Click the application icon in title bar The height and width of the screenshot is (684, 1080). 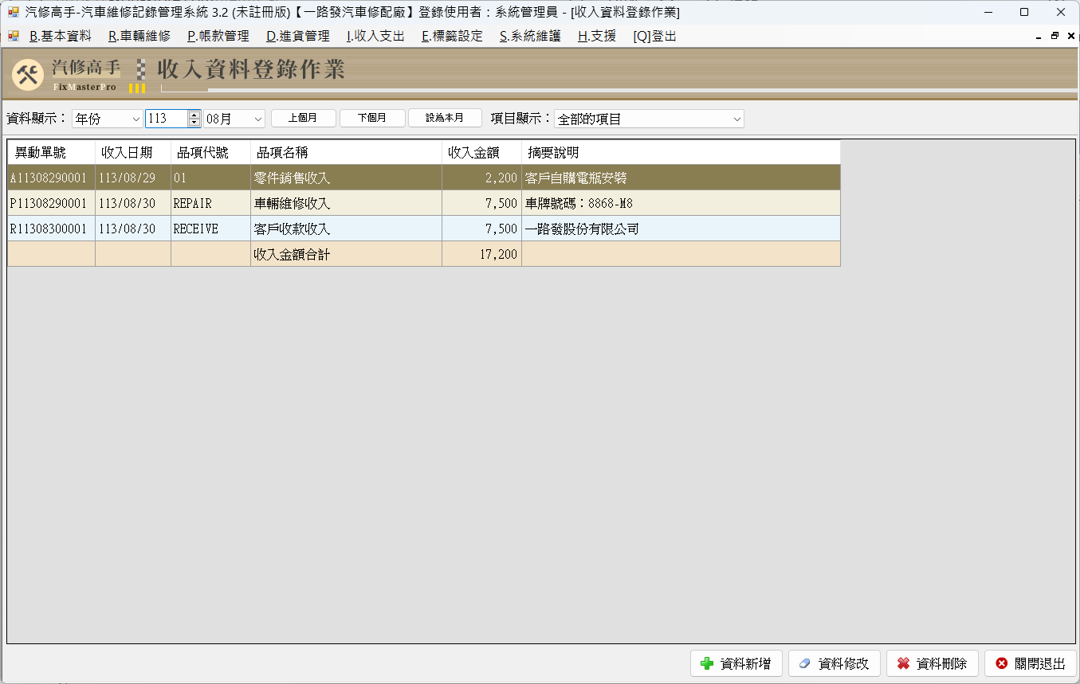(x=12, y=13)
